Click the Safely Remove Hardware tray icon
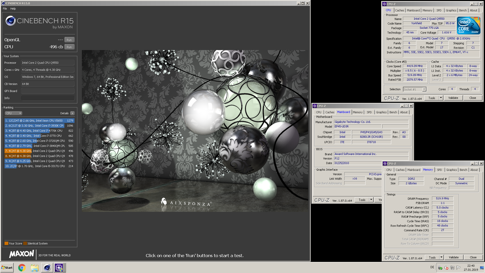Image resolution: width=485 pixels, height=273 pixels. (x=440, y=268)
